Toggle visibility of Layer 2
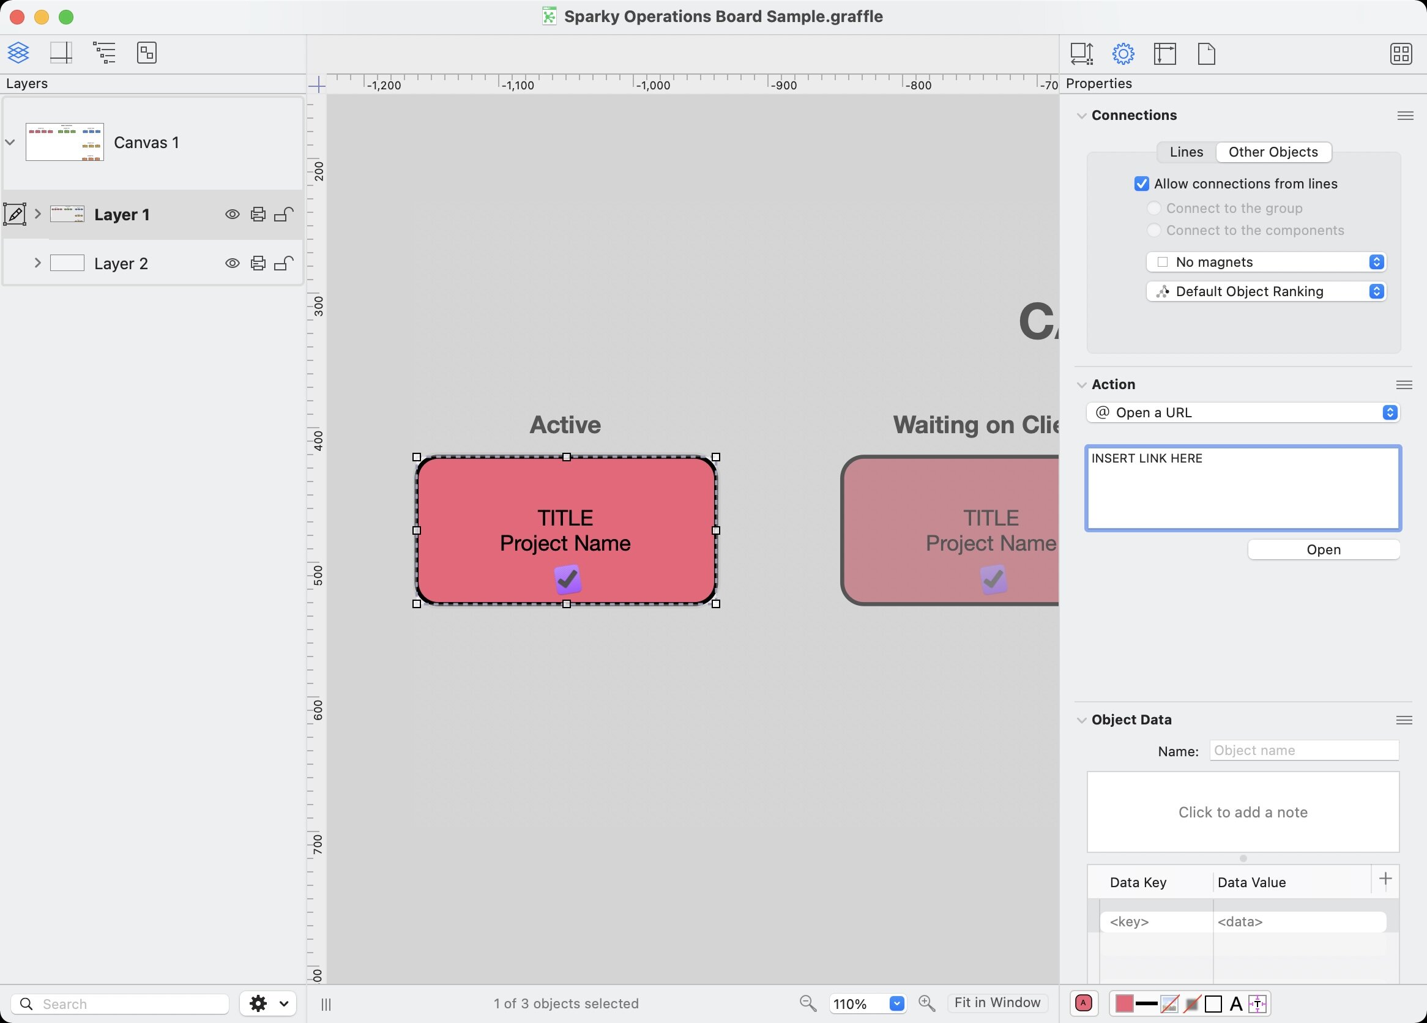The image size is (1427, 1023). (x=230, y=262)
